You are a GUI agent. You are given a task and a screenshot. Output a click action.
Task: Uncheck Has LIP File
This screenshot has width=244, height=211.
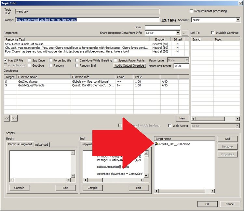coord(6,60)
